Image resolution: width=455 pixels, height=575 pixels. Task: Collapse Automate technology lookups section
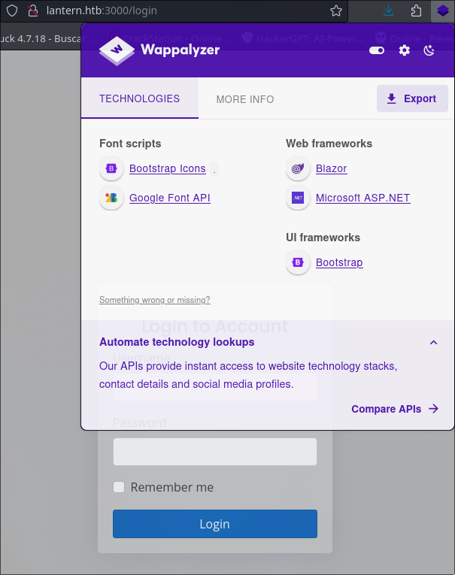[x=433, y=343]
